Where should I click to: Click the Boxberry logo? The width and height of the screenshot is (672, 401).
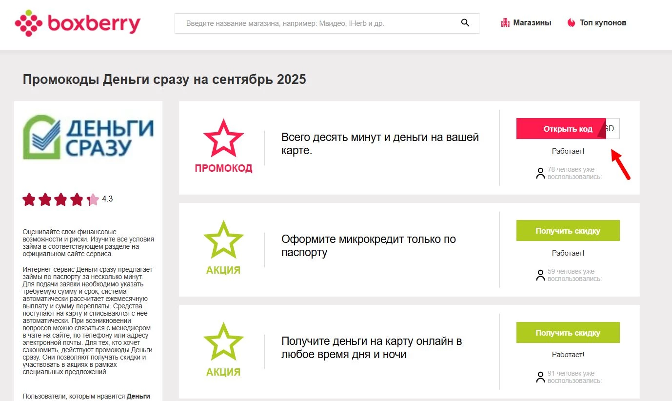78,22
